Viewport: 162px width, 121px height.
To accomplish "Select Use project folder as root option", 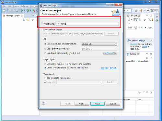I will 45,64.
